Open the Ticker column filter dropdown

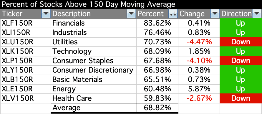coord(46,14)
